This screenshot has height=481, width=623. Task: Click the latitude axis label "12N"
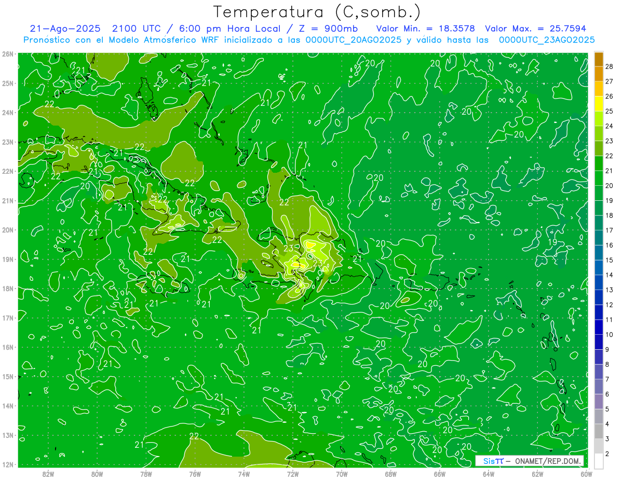click(8, 464)
